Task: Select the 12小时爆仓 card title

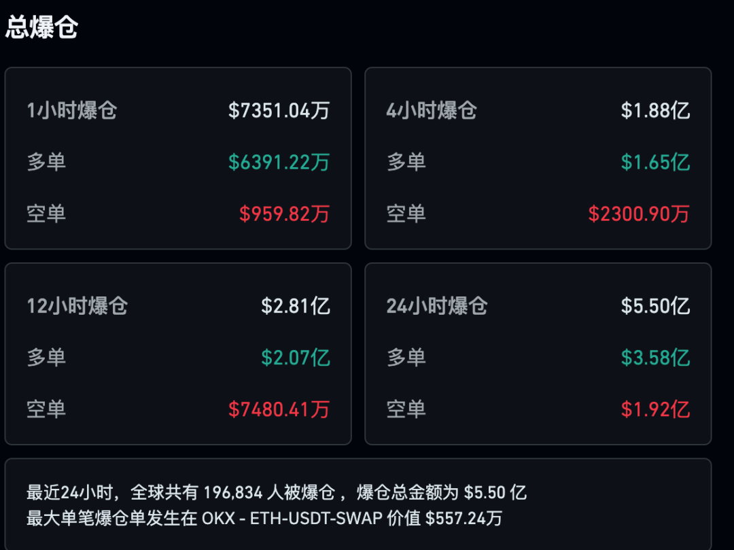Action: pos(77,305)
